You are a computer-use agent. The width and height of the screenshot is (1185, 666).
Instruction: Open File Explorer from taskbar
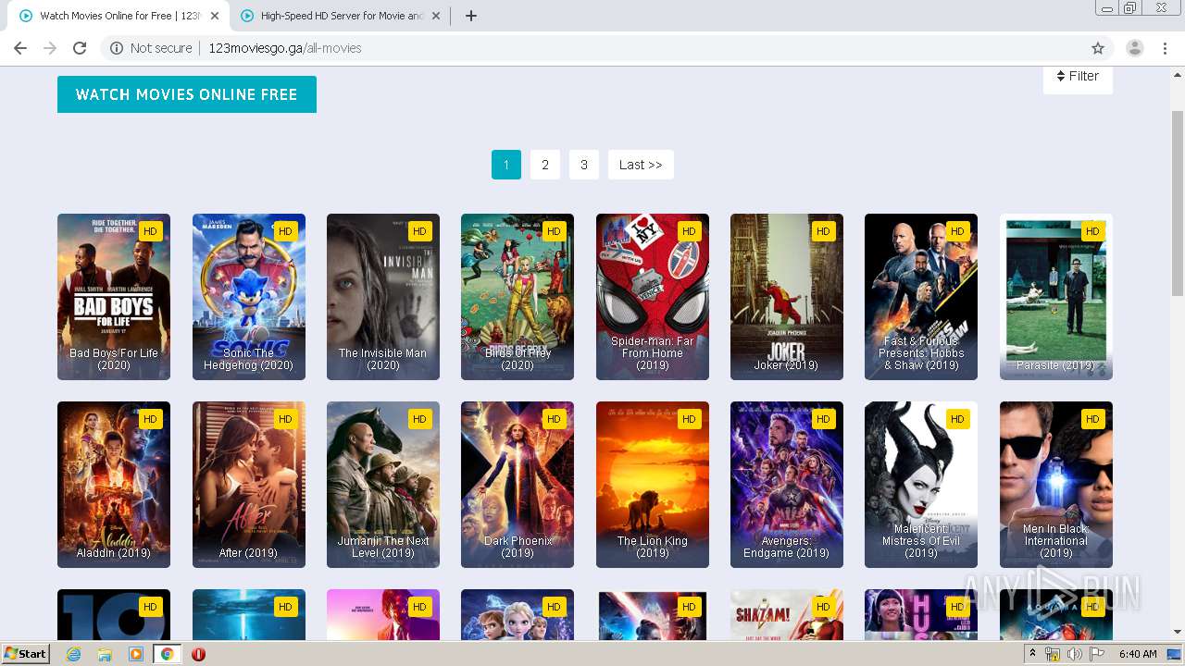click(x=105, y=654)
